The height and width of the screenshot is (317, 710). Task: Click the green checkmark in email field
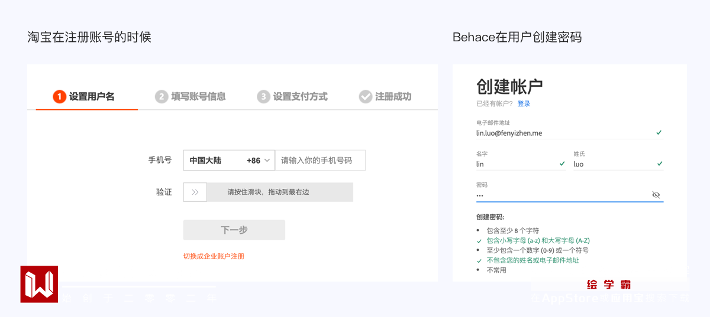[659, 133]
